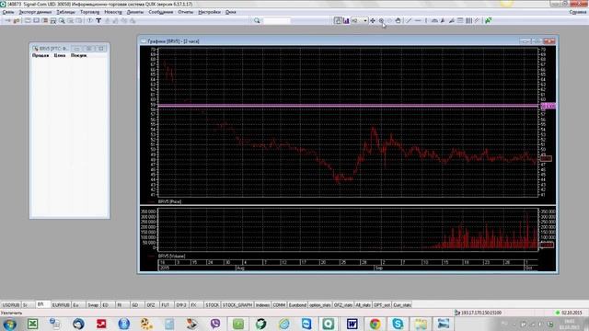Open Skype from the taskbar

pos(398,324)
